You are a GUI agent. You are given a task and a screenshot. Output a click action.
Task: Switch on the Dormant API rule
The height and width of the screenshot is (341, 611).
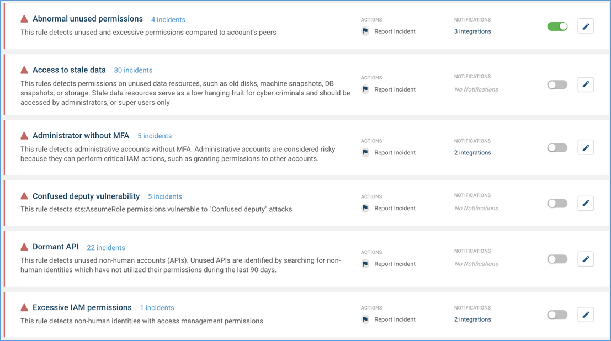557,259
